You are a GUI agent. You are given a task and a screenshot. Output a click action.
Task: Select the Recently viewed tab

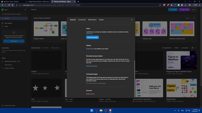click(x=36, y=48)
